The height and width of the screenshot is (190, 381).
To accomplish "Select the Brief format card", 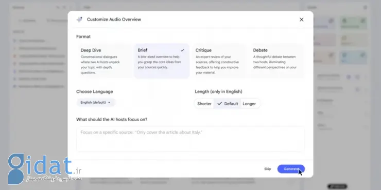I will (162, 61).
